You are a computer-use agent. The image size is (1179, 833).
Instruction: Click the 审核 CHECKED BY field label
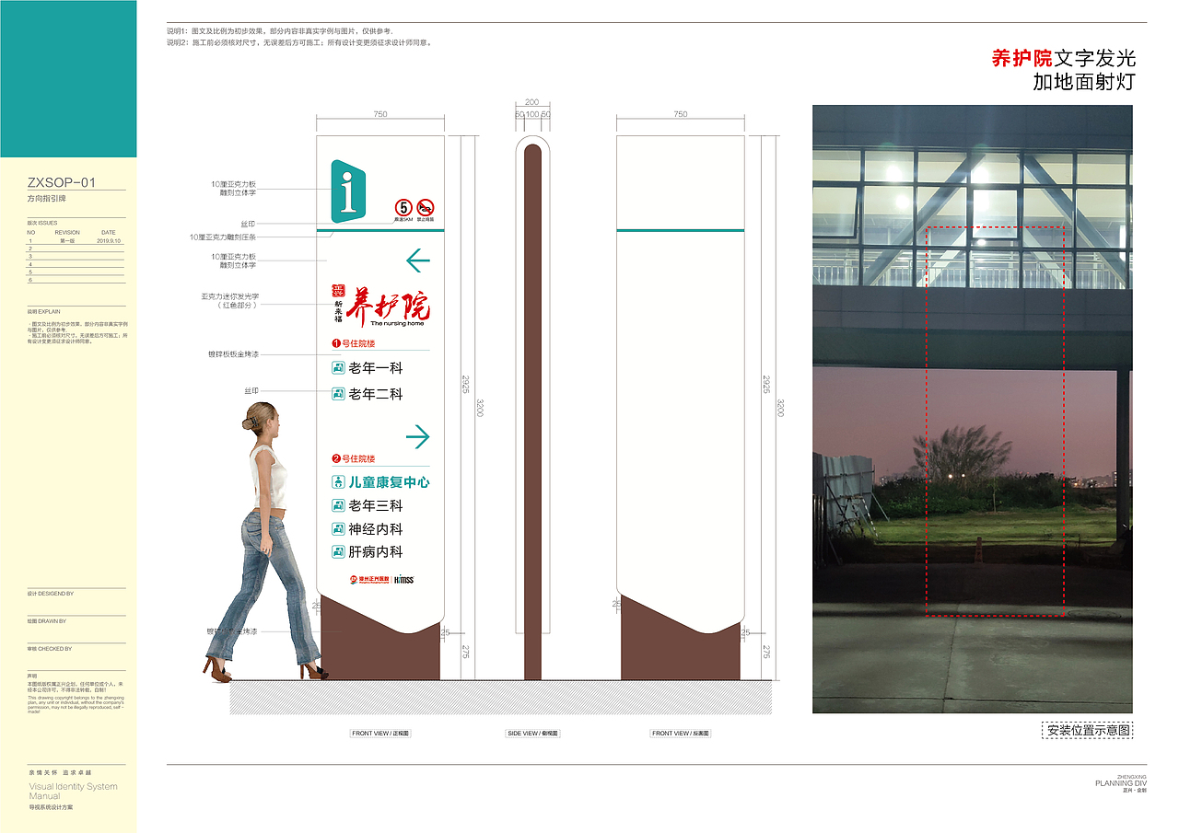point(50,649)
